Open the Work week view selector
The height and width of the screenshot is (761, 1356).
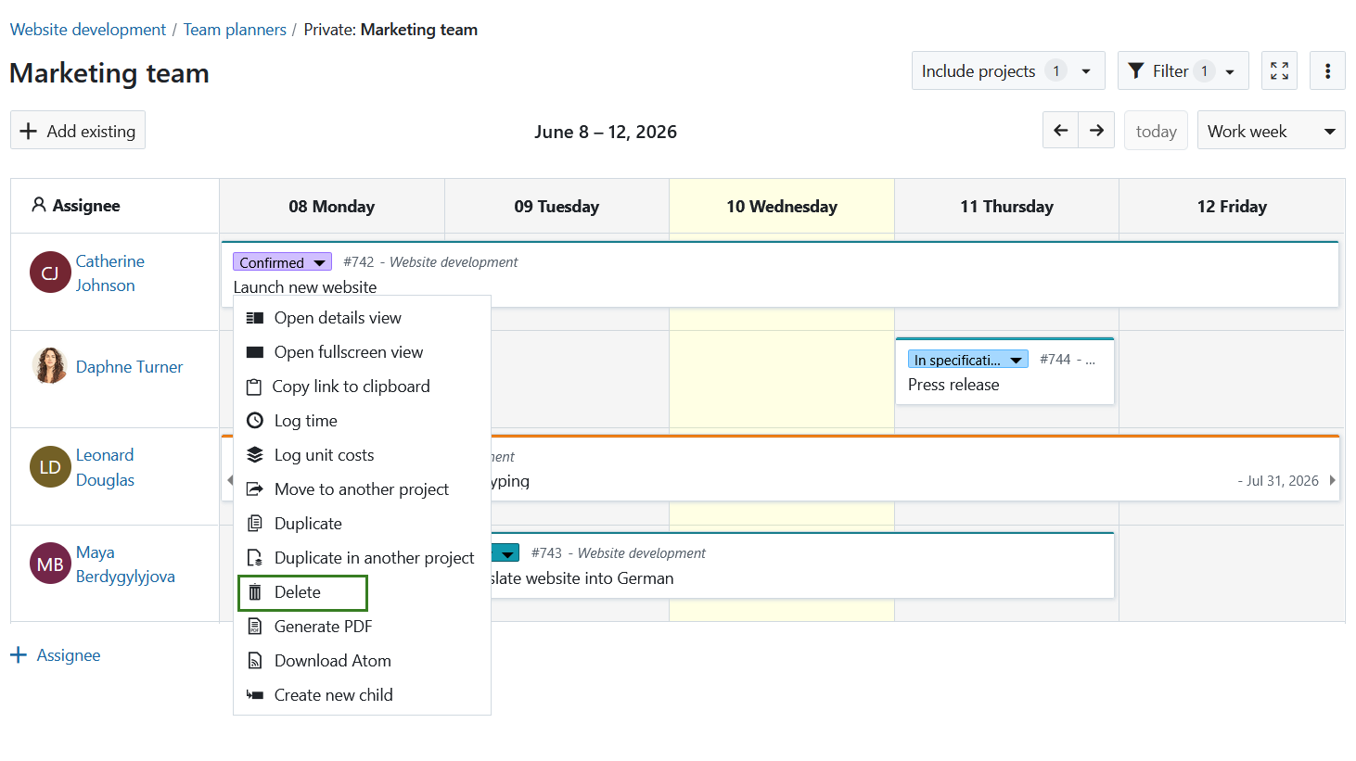coord(1271,131)
